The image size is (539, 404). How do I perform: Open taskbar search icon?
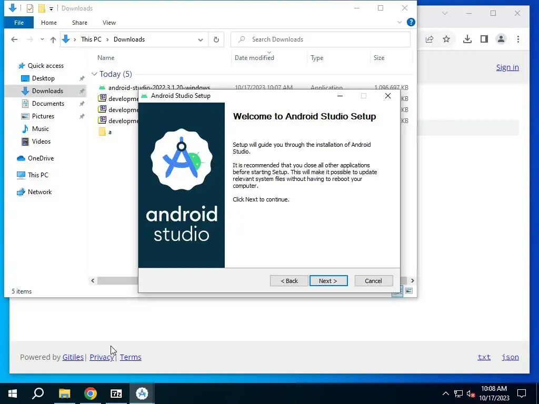(x=38, y=393)
